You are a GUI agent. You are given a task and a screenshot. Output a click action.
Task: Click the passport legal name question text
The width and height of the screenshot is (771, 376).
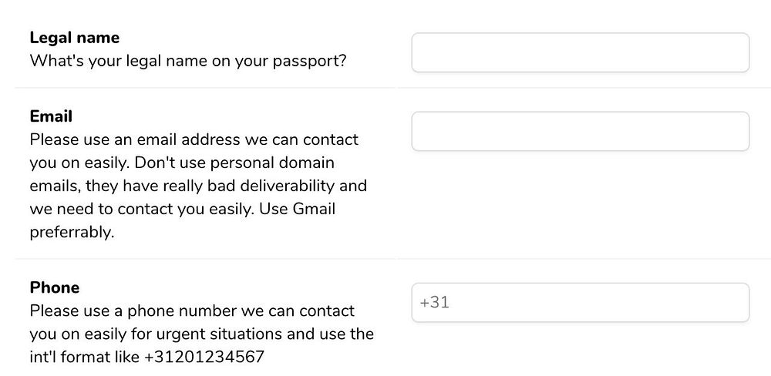(187, 60)
